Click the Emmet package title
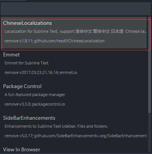 point(11,55)
